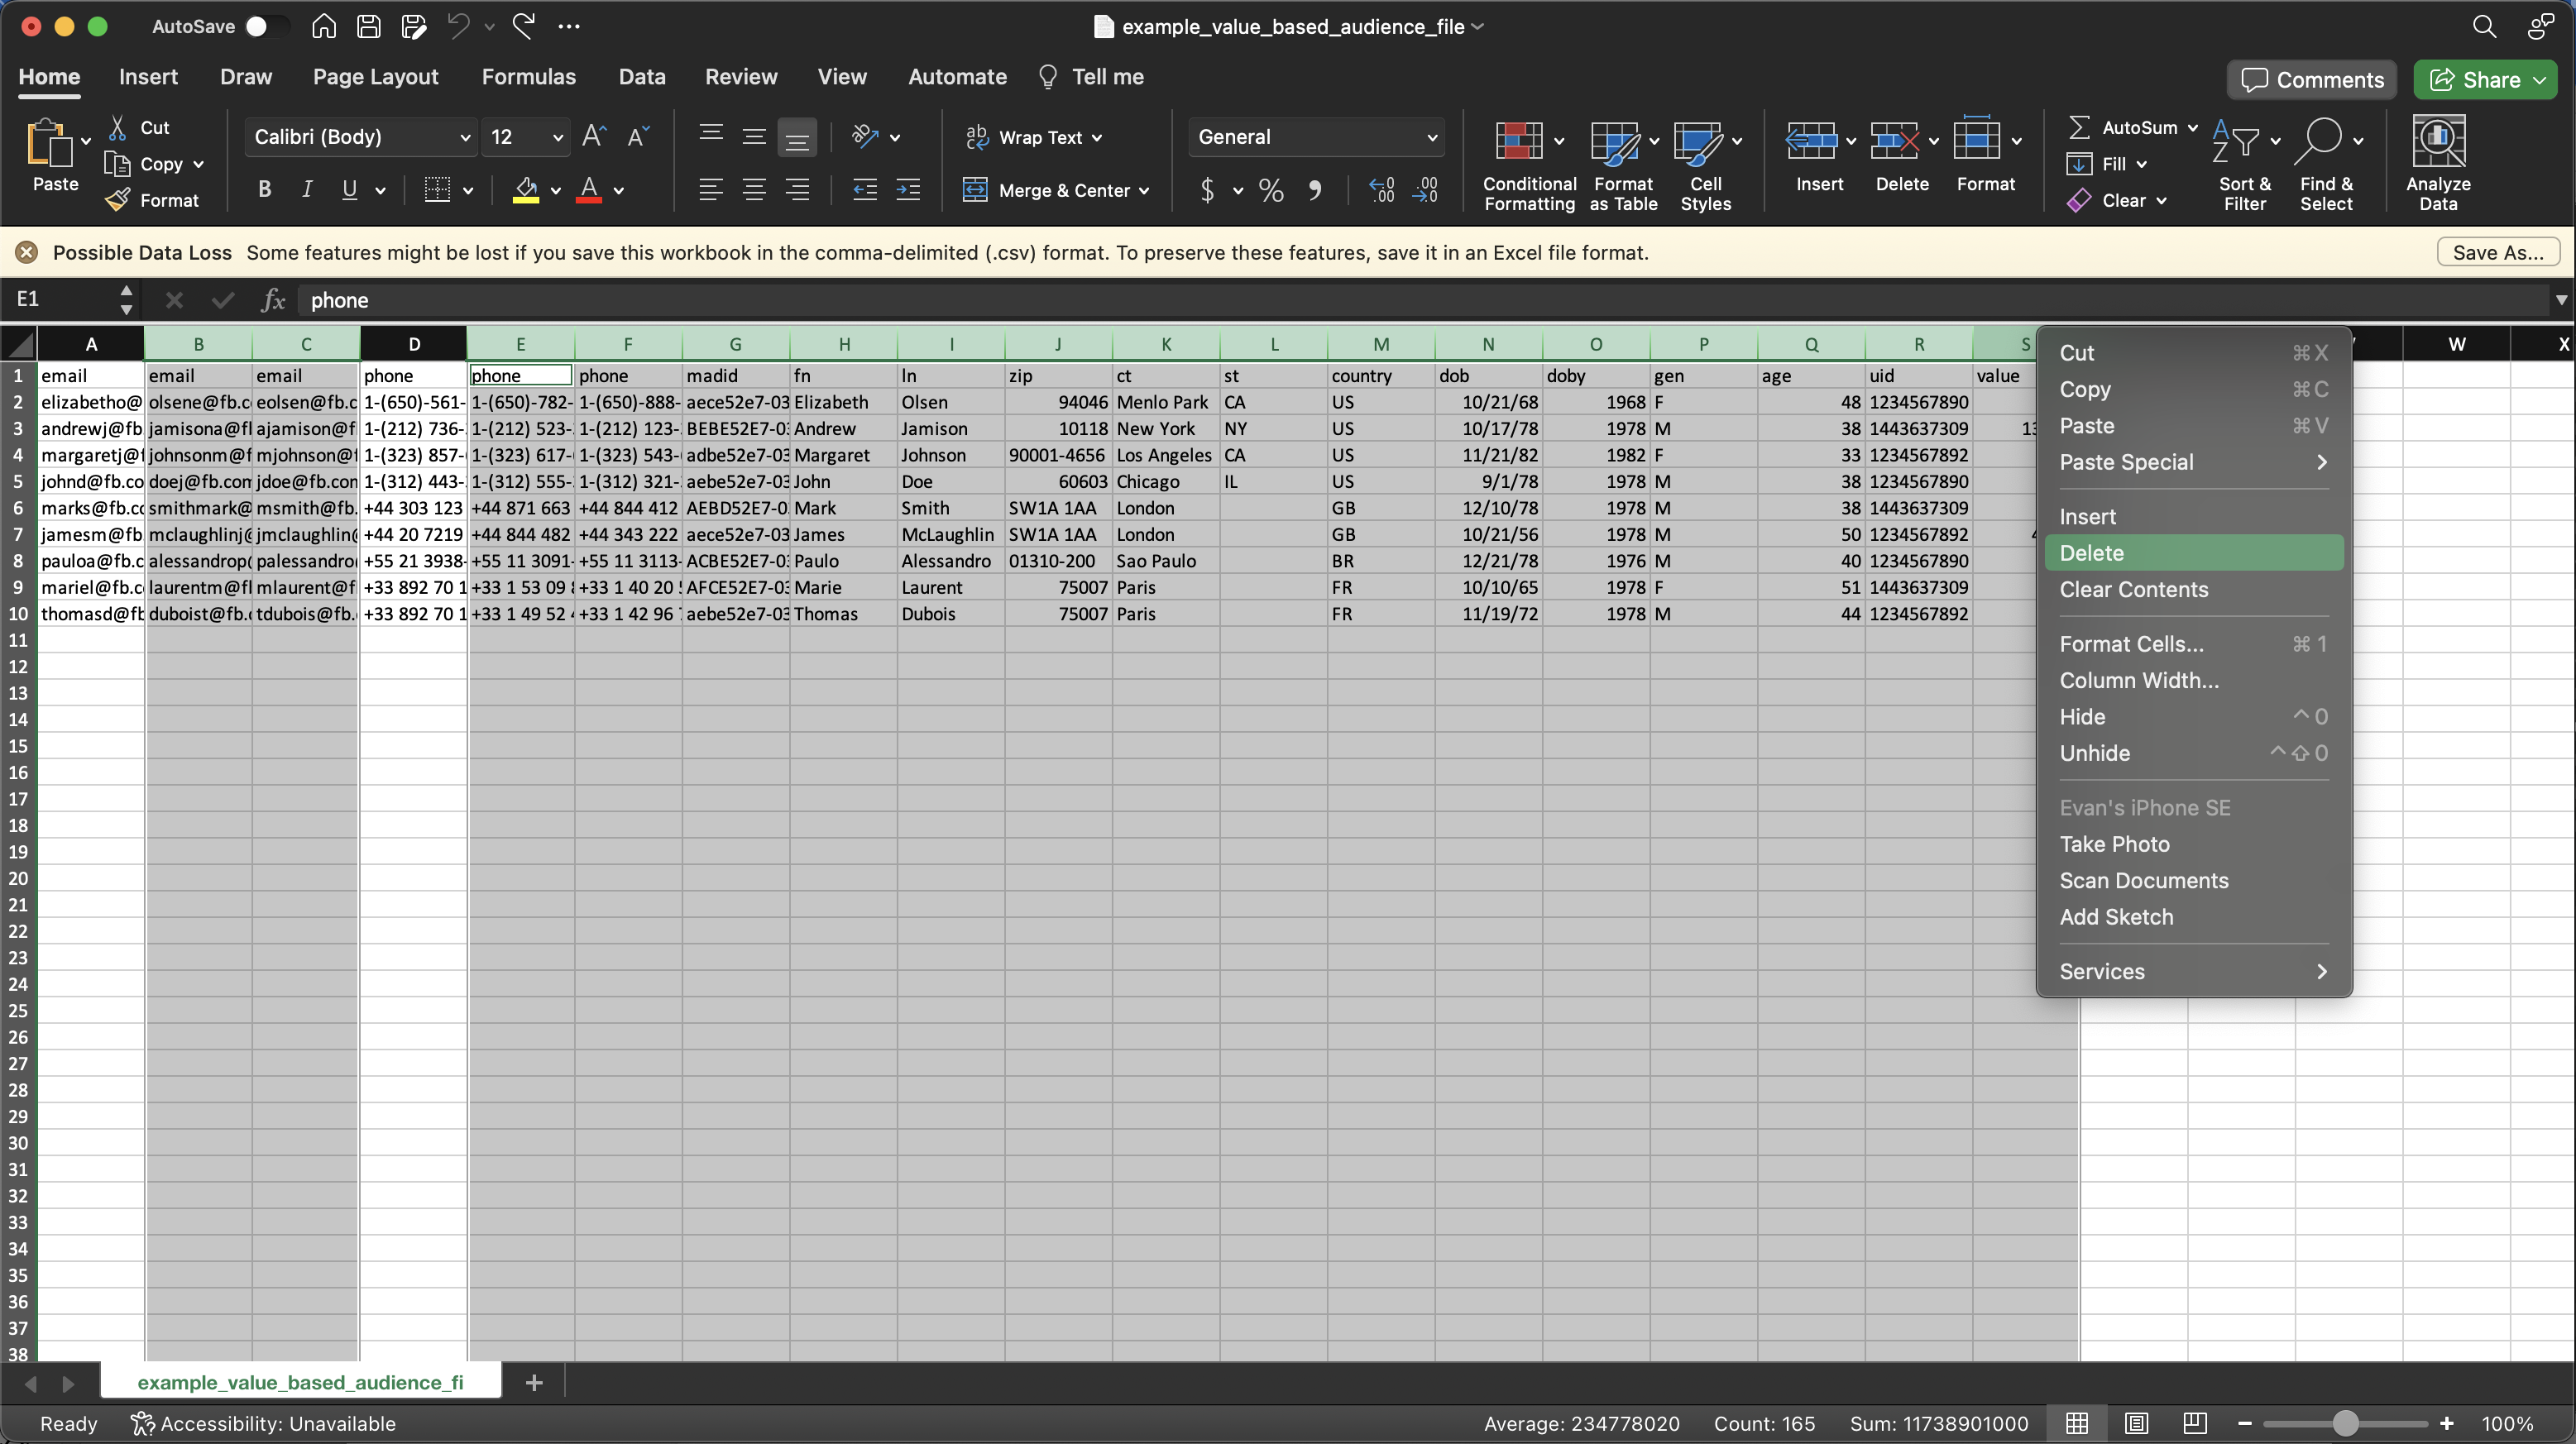Viewport: 2576px width, 1444px height.
Task: Click the Save As... button
Action: (2497, 252)
